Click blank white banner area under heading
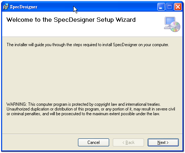 [82, 30]
